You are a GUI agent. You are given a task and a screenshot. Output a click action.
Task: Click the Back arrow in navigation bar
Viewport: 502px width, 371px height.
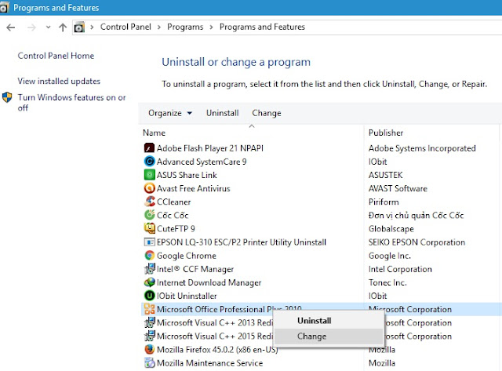(x=11, y=27)
